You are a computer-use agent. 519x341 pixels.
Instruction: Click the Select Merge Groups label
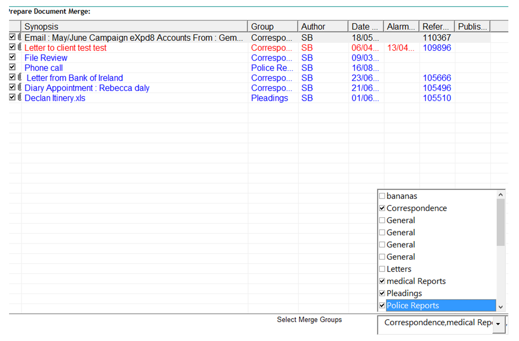(x=309, y=319)
